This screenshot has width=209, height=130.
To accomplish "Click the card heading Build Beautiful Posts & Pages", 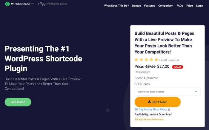I will point(164,43).
